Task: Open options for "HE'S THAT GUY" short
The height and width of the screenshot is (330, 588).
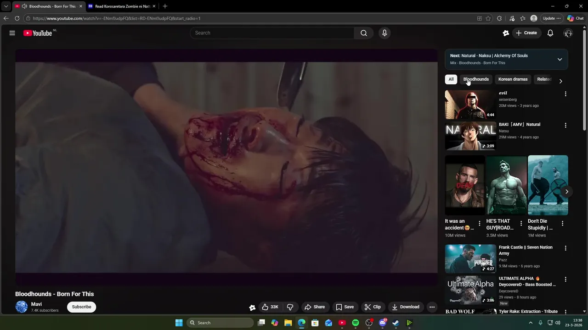Action: click(521, 224)
